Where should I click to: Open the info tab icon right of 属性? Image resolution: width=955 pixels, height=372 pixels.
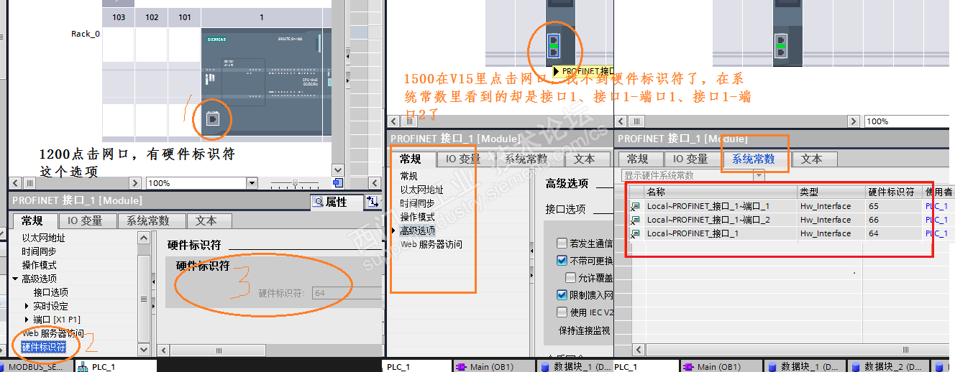373,202
